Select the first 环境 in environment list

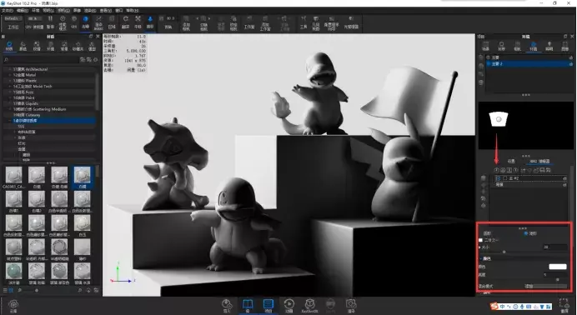pyautogui.click(x=529, y=57)
